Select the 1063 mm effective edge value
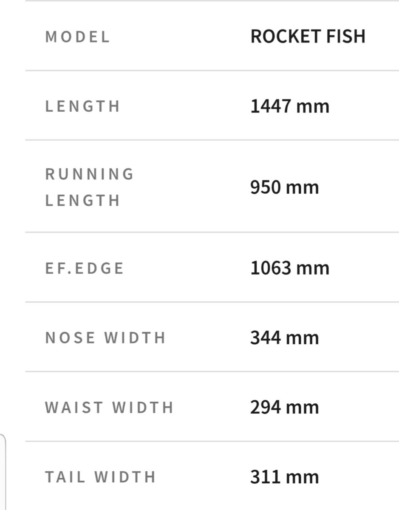The height and width of the screenshot is (510, 399). [290, 268]
